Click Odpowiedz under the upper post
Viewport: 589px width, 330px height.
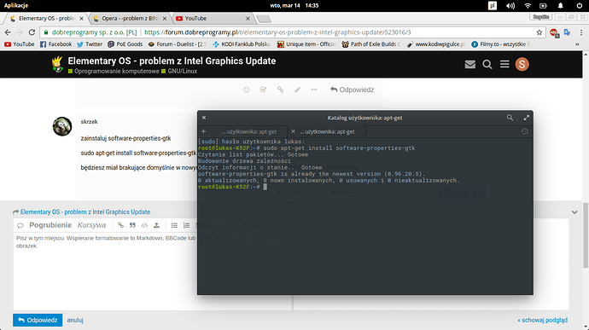click(x=352, y=90)
